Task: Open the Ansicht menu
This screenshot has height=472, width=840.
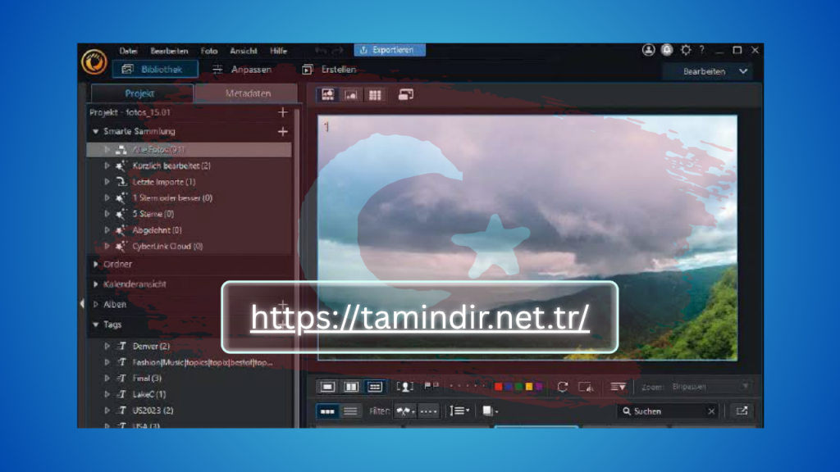Action: [244, 51]
